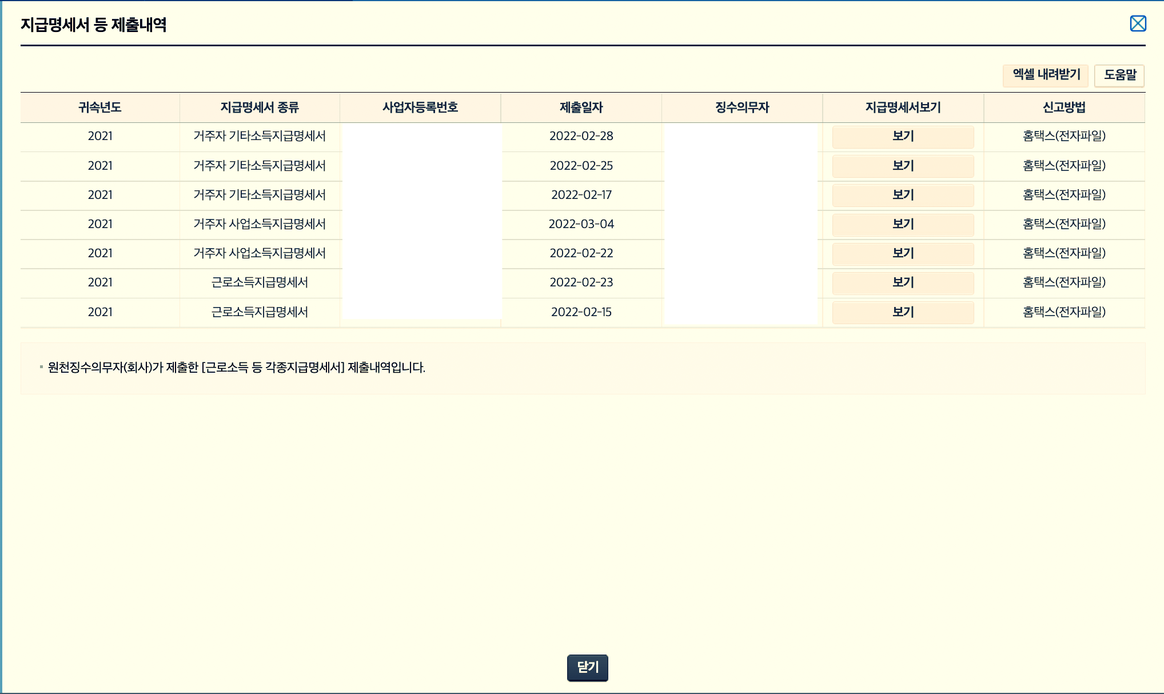The image size is (1164, 694).
Task: View statement submitted on 2022-02-15
Action: pyautogui.click(x=903, y=312)
